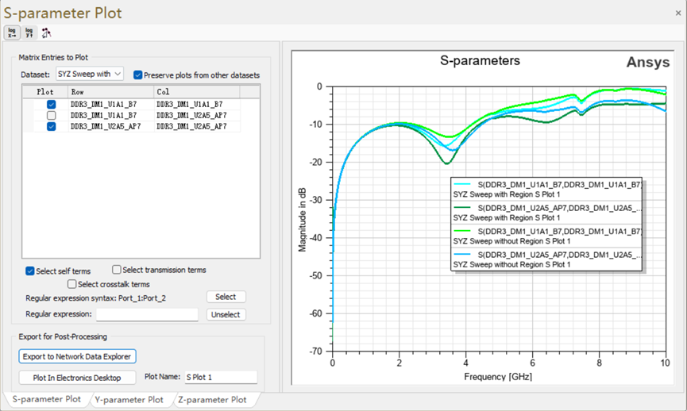Click Export to Network Data Explorer
Image resolution: width=687 pixels, height=411 pixels.
click(x=78, y=356)
